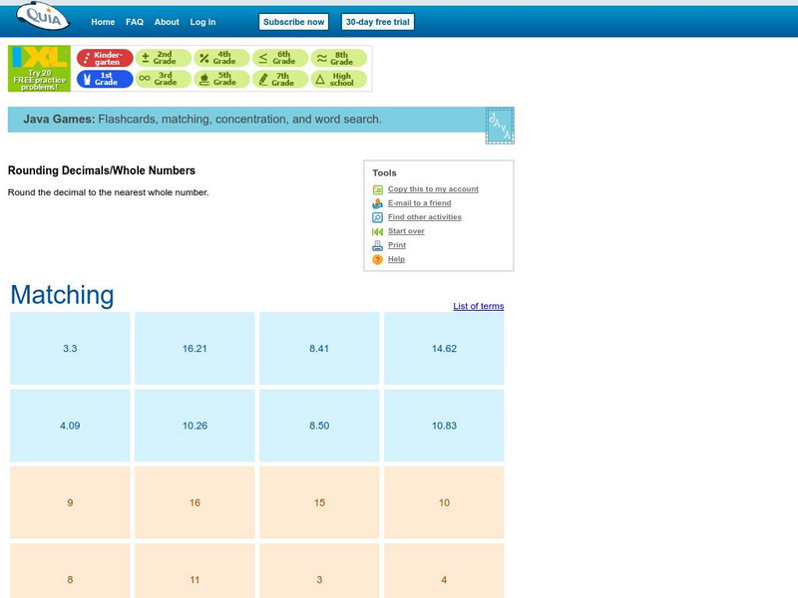Screen dimensions: 798x598
Task: Click the Start over rewind icon
Action: 377,231
